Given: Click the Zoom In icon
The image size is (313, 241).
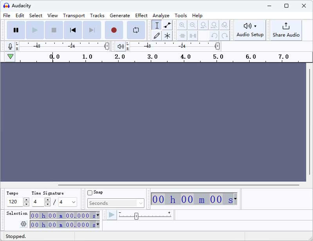Looking at the screenshot, I should [x=182, y=25].
